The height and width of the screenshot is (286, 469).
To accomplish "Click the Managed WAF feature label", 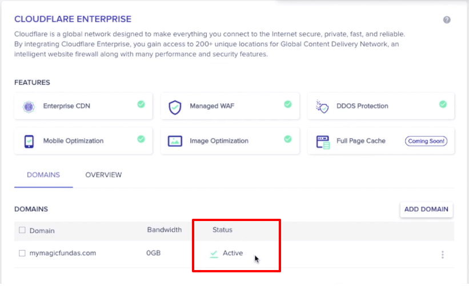I will pyautogui.click(x=212, y=106).
